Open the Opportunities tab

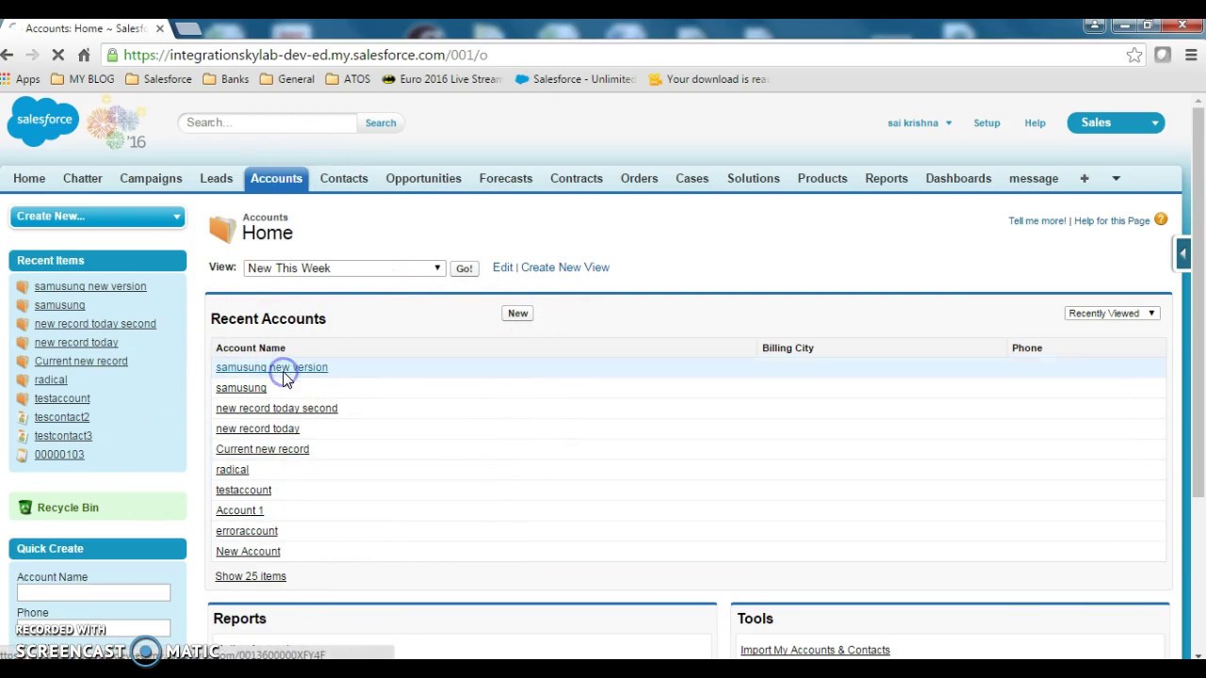423,178
